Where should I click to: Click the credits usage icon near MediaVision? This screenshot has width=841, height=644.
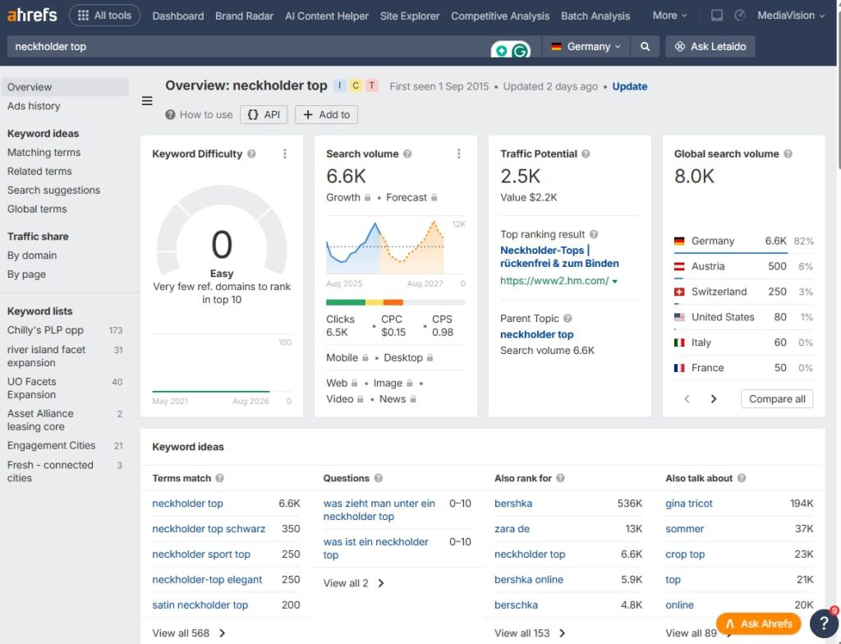point(740,16)
